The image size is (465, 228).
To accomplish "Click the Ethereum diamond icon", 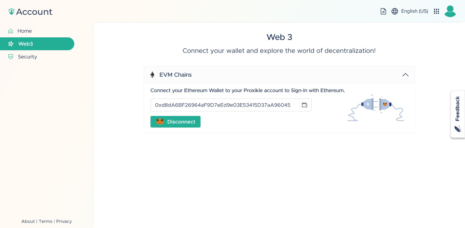I will pyautogui.click(x=152, y=75).
